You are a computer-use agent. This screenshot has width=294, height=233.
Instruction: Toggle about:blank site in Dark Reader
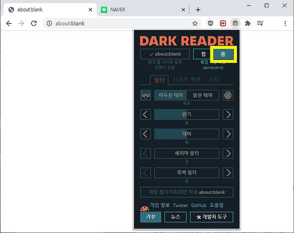pyautogui.click(x=165, y=54)
